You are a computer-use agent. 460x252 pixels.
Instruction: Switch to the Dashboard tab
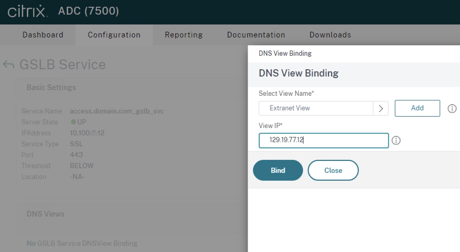[x=43, y=35]
